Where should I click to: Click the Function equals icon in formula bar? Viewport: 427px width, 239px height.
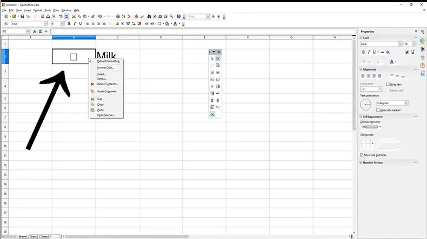46,31
